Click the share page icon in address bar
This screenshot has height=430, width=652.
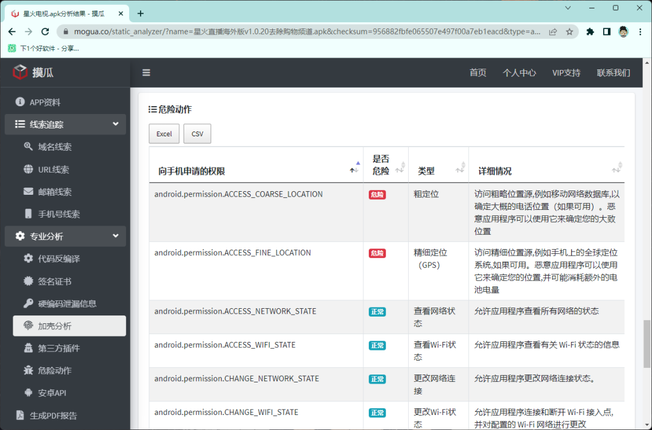coord(552,31)
